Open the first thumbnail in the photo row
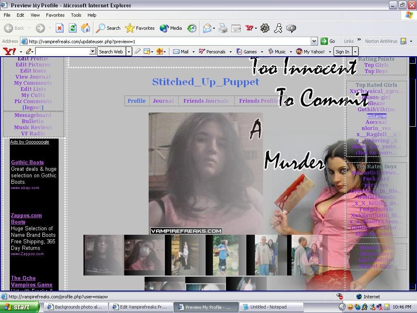Viewport: 417px width, 313px height. pyautogui.click(x=104, y=255)
